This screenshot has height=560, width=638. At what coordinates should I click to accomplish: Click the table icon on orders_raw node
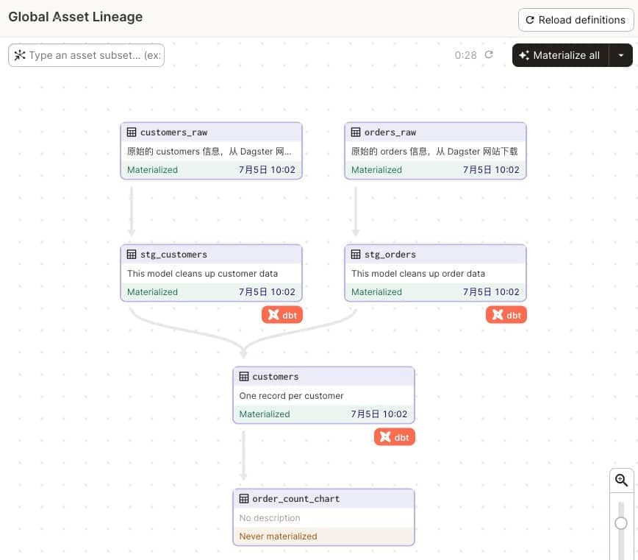click(356, 132)
